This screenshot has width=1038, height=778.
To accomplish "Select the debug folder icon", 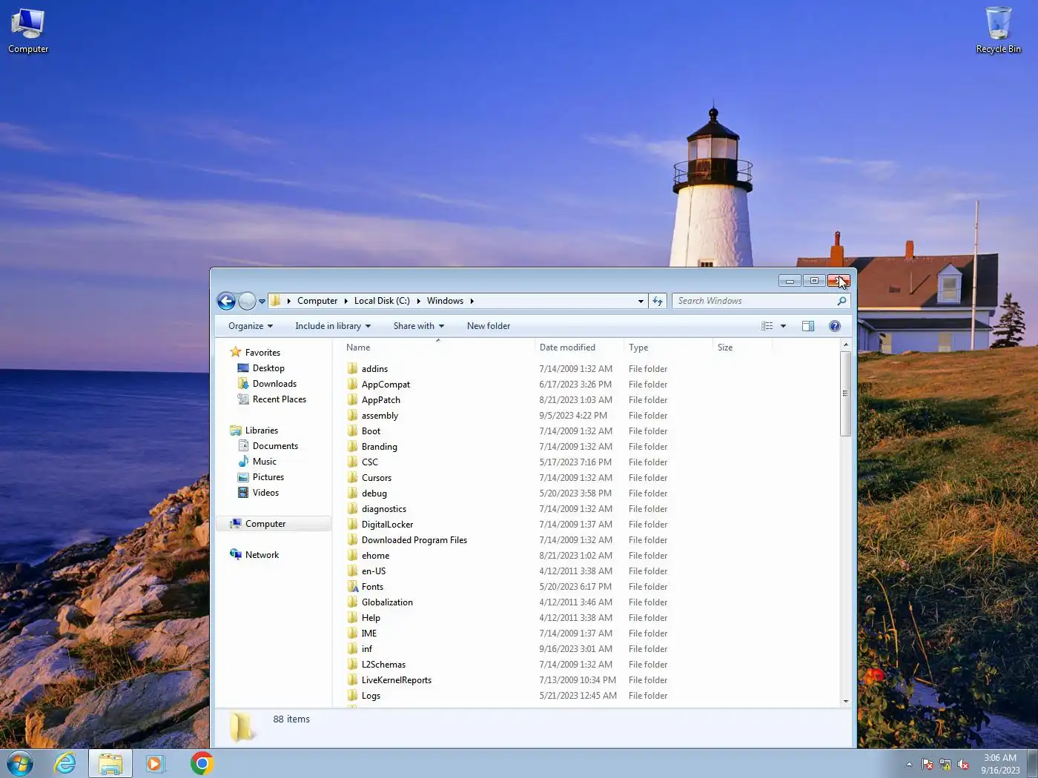I will (352, 493).
